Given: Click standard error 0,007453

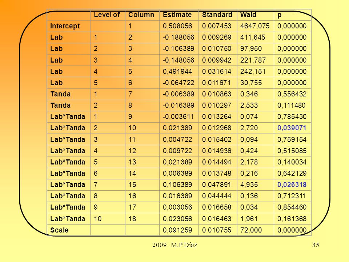Looking at the screenshot, I should tap(217, 26).
